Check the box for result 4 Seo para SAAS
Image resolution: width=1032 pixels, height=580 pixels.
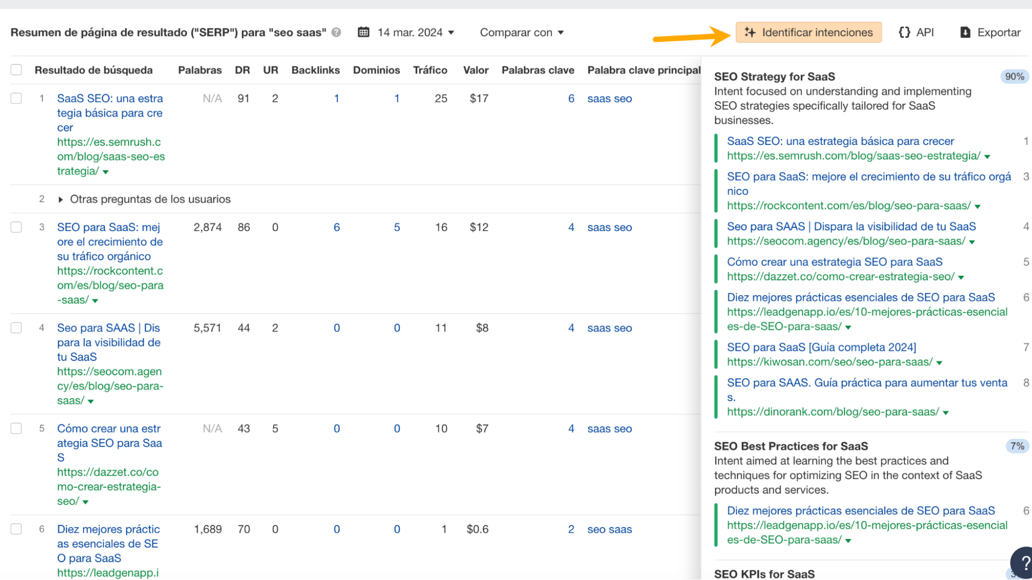pyautogui.click(x=17, y=328)
